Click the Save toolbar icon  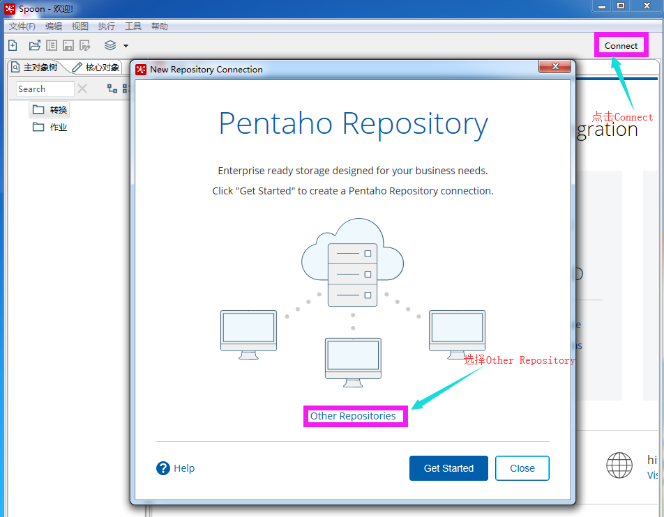(68, 45)
